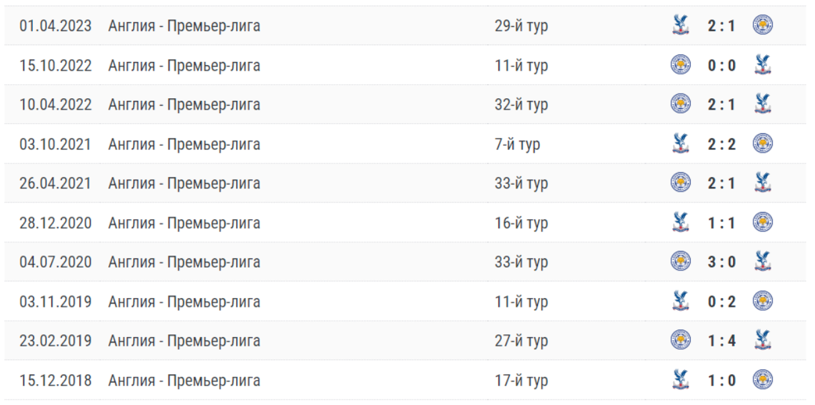Viewport: 815px width, 405px height.
Task: Select Crystal Palace crest in the 10.04.2022 row
Action: coord(763,104)
